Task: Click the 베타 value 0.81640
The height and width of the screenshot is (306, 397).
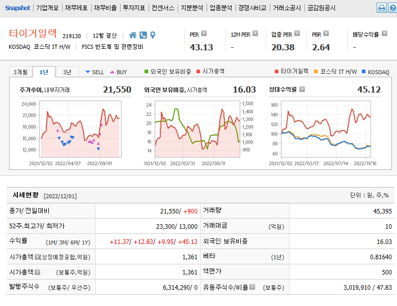Action: click(x=381, y=257)
